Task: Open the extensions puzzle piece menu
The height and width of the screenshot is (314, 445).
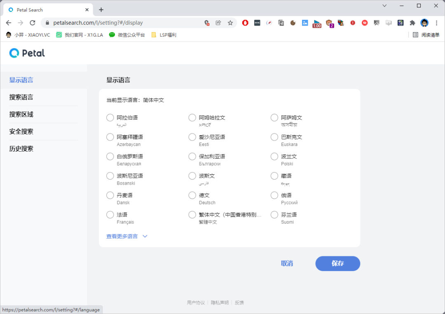Action: (412, 23)
